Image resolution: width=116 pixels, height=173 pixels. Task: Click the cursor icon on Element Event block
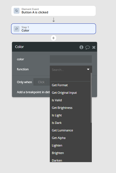point(16,11)
